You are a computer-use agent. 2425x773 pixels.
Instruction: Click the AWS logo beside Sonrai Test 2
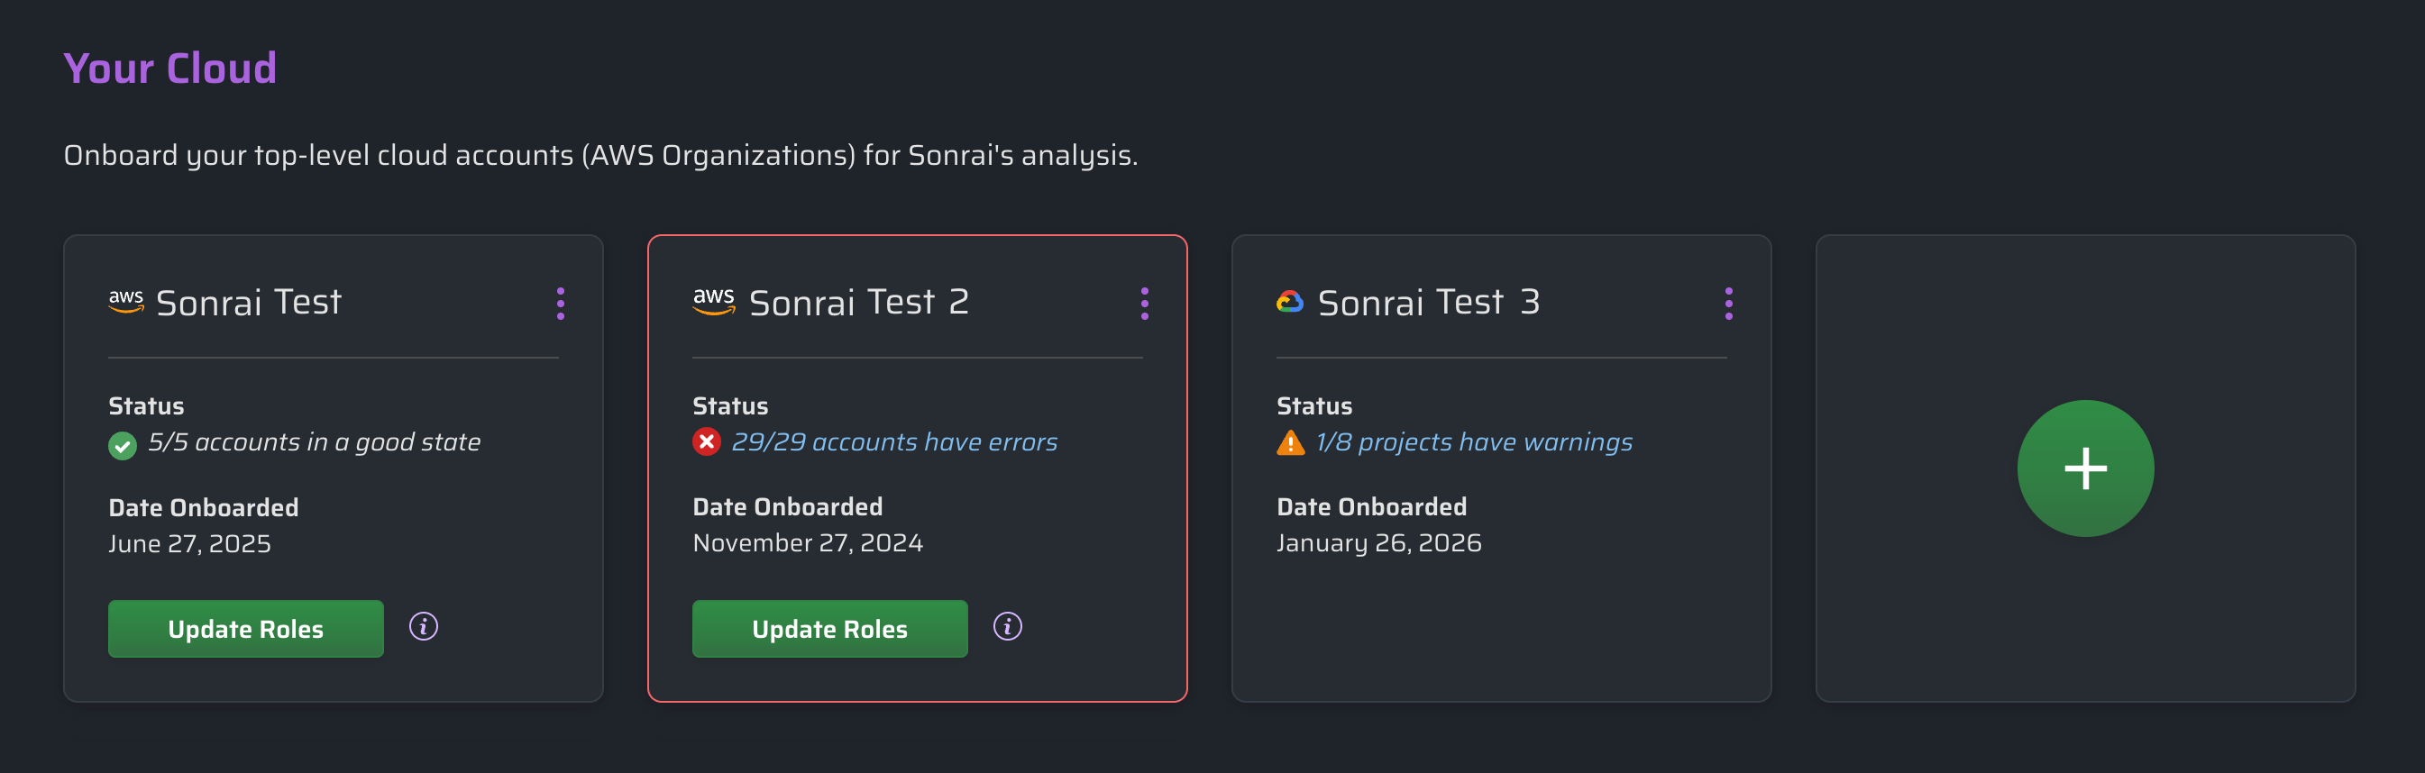(714, 301)
